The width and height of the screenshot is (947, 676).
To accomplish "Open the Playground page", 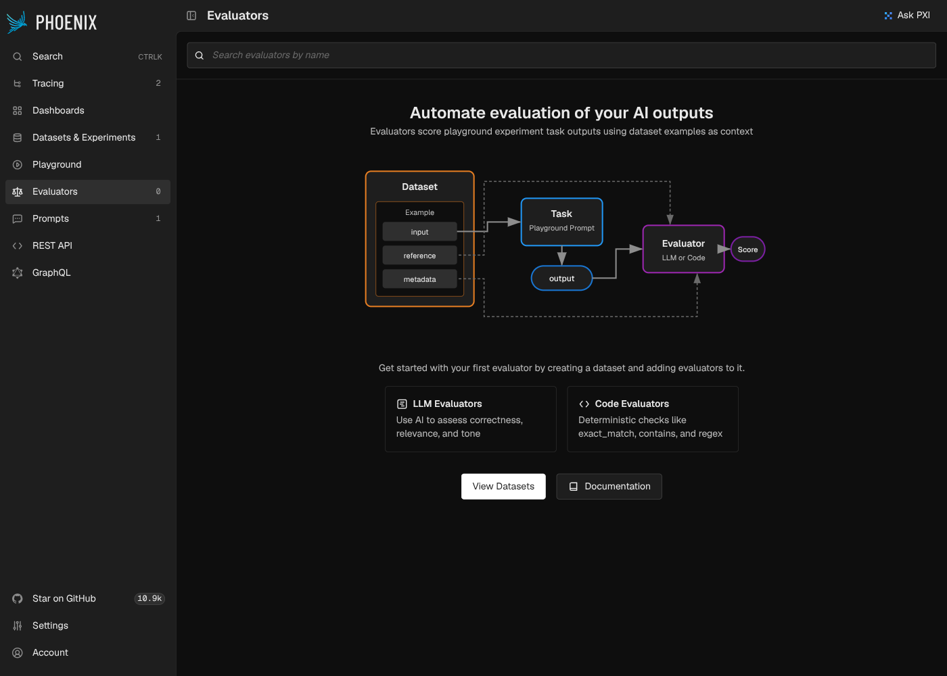I will (x=88, y=165).
